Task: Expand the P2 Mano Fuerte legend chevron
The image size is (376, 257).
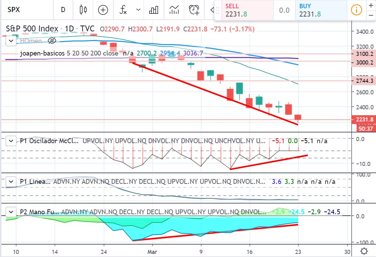Action: click(11, 212)
